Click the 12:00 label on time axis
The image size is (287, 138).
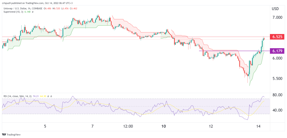[128, 126]
